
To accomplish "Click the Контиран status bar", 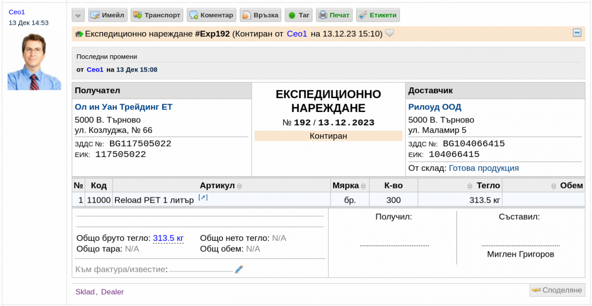I will pyautogui.click(x=329, y=136).
